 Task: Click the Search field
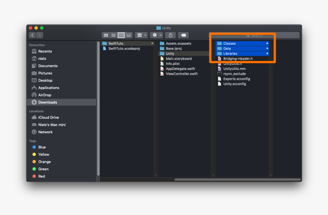point(254,36)
